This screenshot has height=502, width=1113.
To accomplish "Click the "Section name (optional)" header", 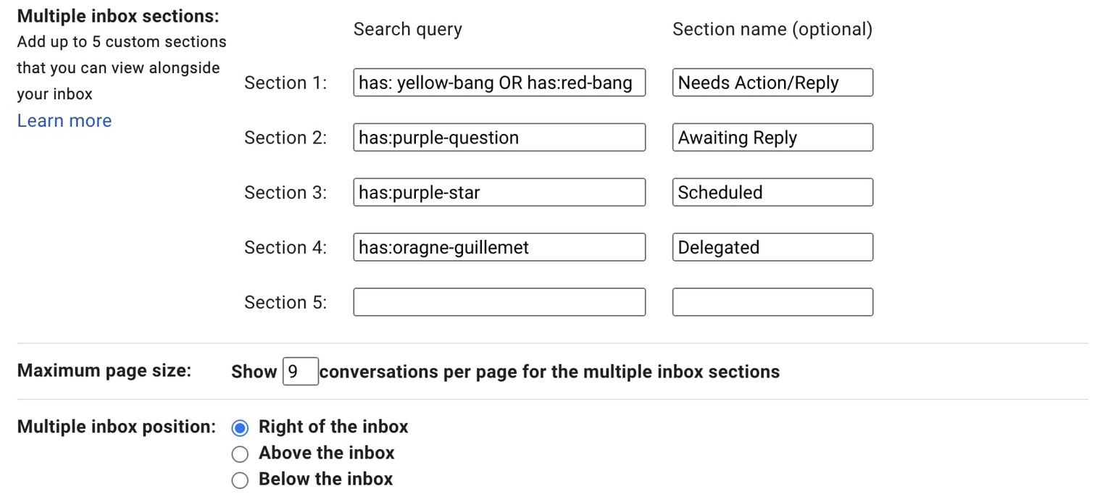I will (772, 29).
